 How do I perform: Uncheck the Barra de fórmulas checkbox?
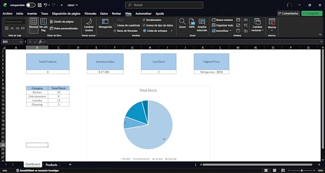[x=115, y=31]
